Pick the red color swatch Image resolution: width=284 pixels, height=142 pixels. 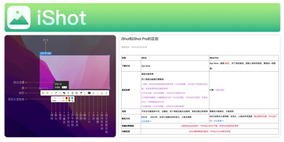pyautogui.click(x=67, y=98)
